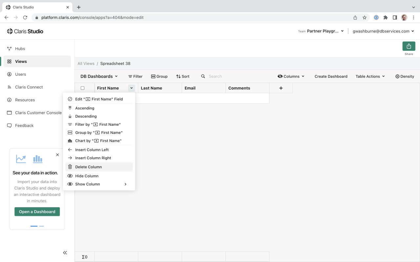This screenshot has height=262, width=420.
Task: Open the Users section
Action: [x=37, y=74]
